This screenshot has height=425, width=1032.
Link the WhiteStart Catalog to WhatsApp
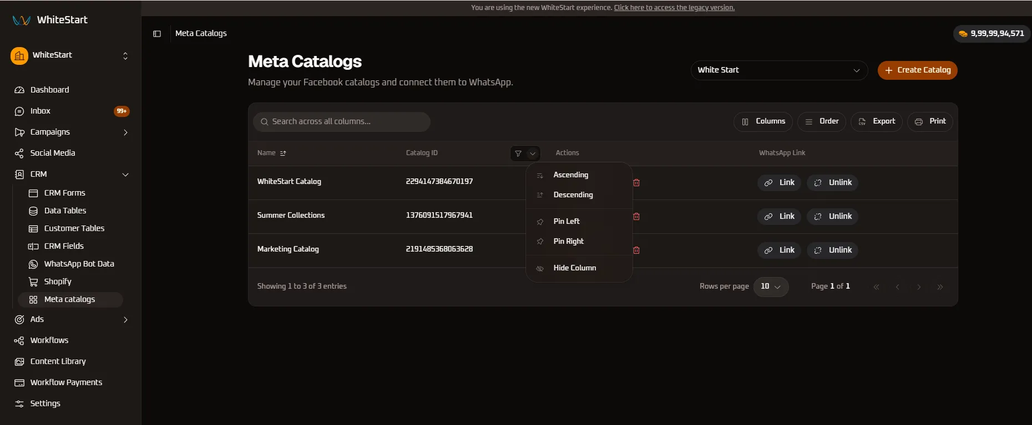coord(779,183)
